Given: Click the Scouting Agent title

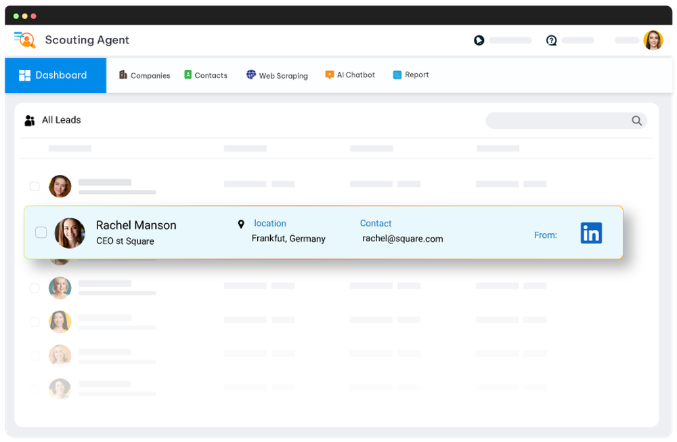Looking at the screenshot, I should 87,40.
